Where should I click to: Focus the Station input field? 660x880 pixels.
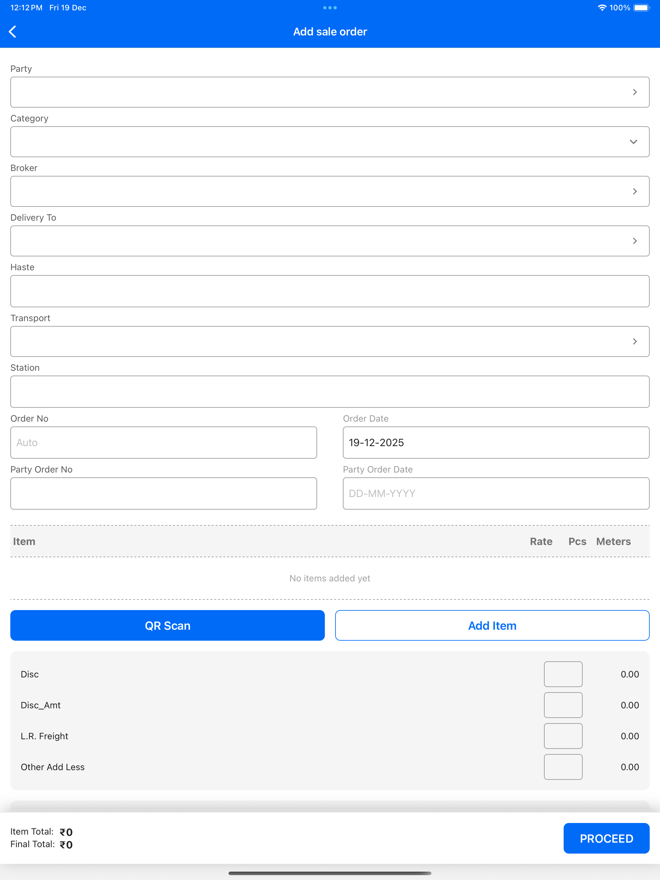(330, 391)
